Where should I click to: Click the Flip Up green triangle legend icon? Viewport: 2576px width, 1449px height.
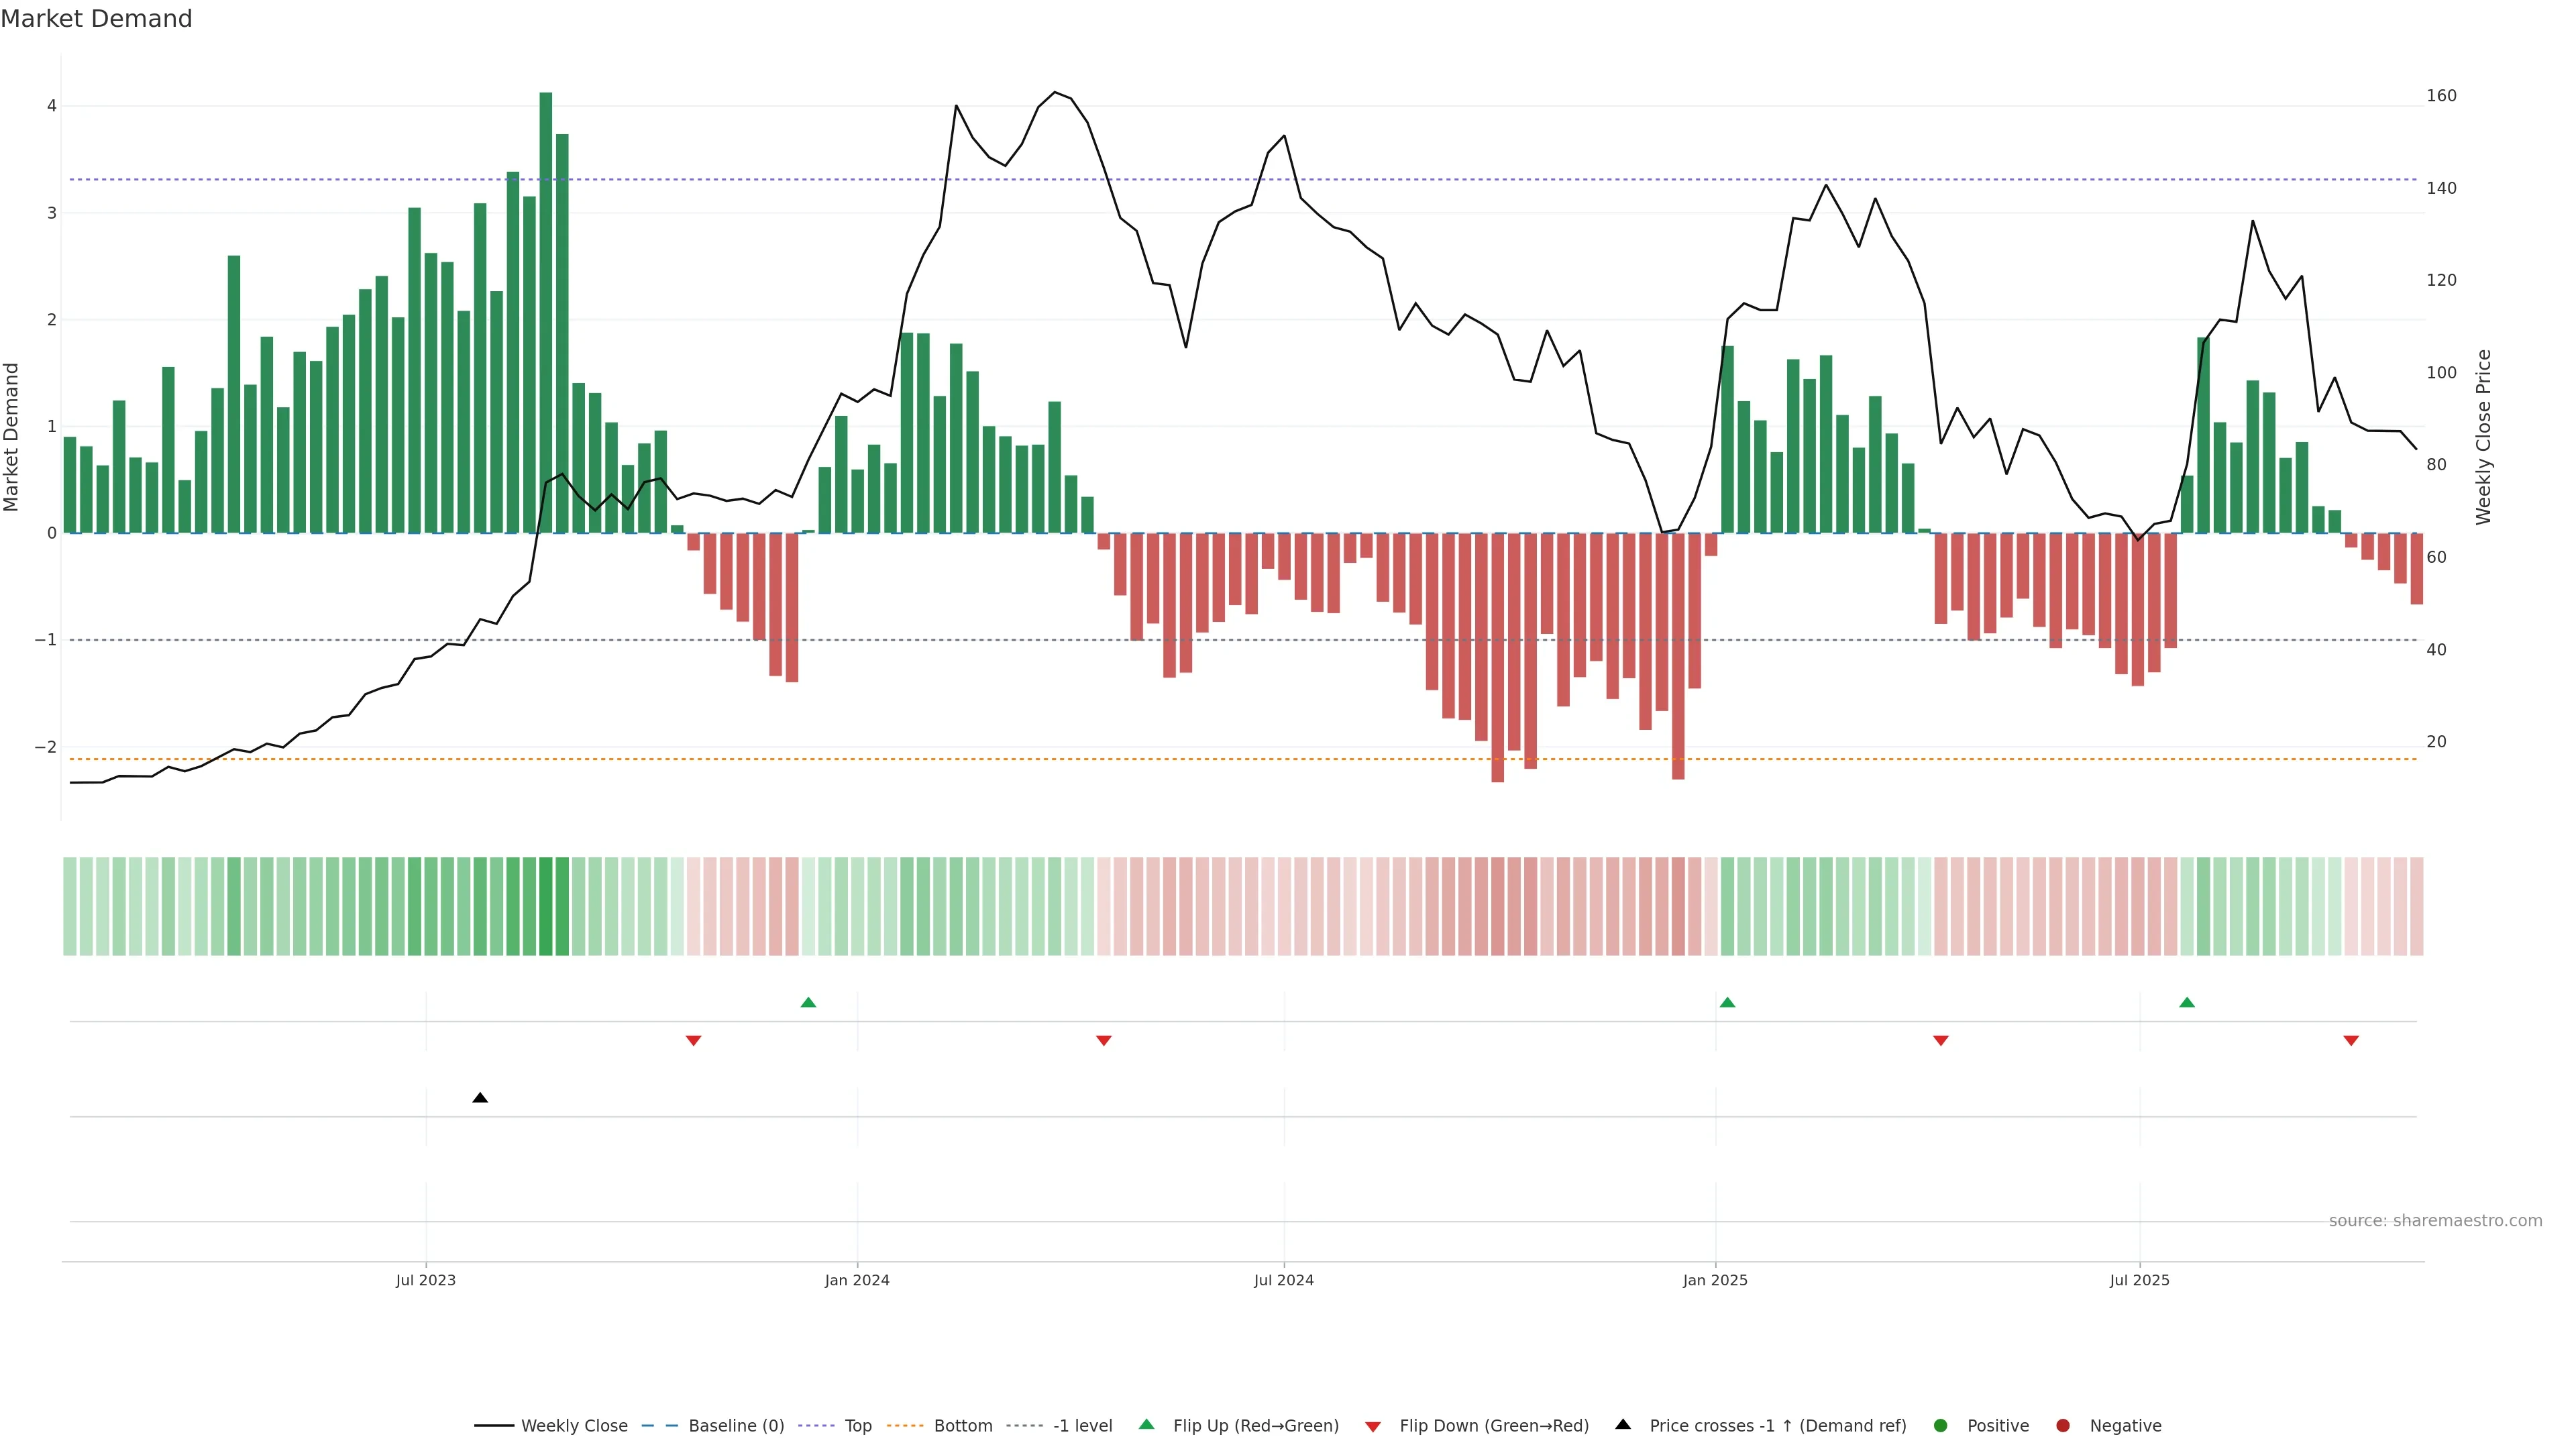pos(1147,1425)
